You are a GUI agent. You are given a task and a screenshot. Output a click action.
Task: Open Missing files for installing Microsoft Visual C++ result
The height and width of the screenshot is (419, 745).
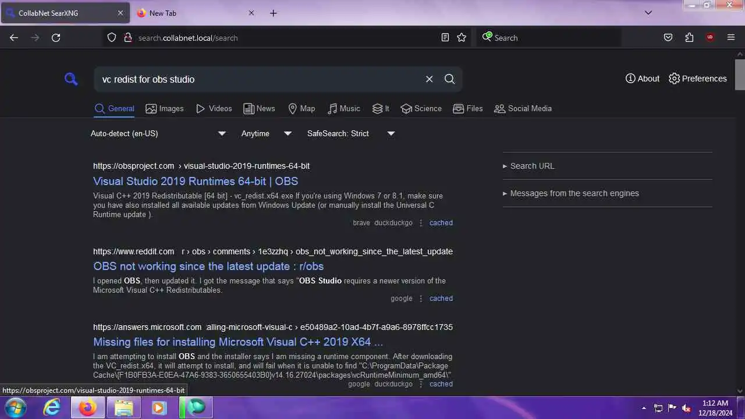click(x=238, y=342)
